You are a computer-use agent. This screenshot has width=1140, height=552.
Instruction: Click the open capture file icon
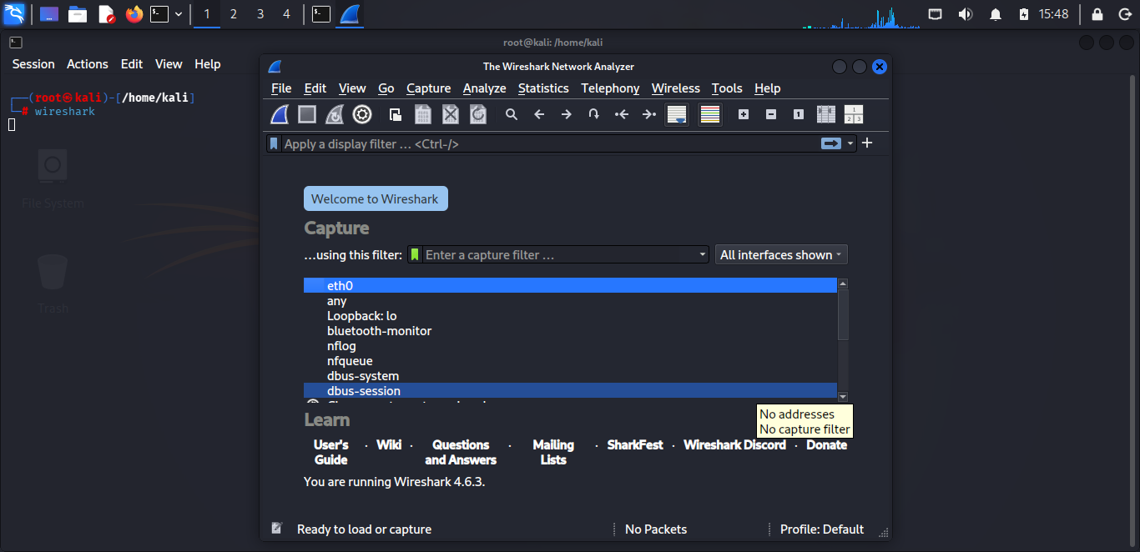pos(396,114)
